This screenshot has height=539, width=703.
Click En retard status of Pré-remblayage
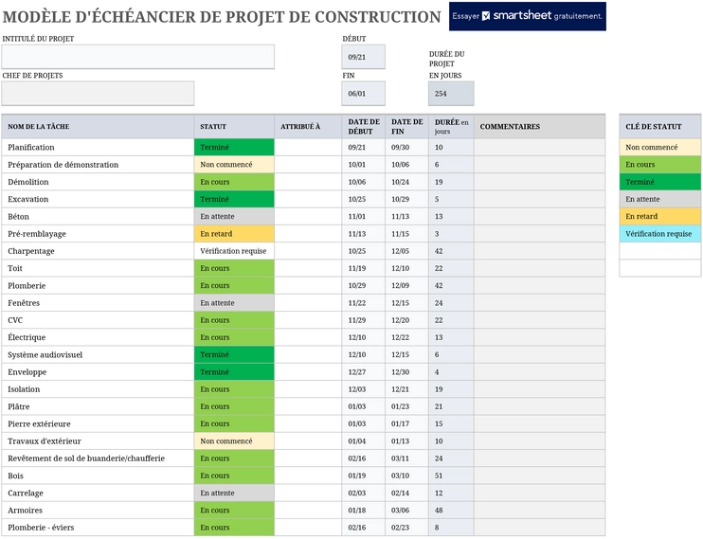click(234, 234)
